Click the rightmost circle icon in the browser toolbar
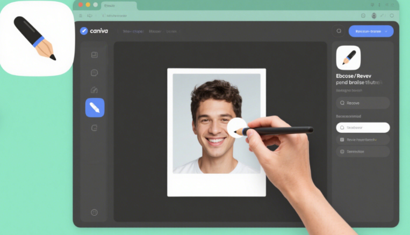Screen dimensions: 410x235 click(x=392, y=16)
